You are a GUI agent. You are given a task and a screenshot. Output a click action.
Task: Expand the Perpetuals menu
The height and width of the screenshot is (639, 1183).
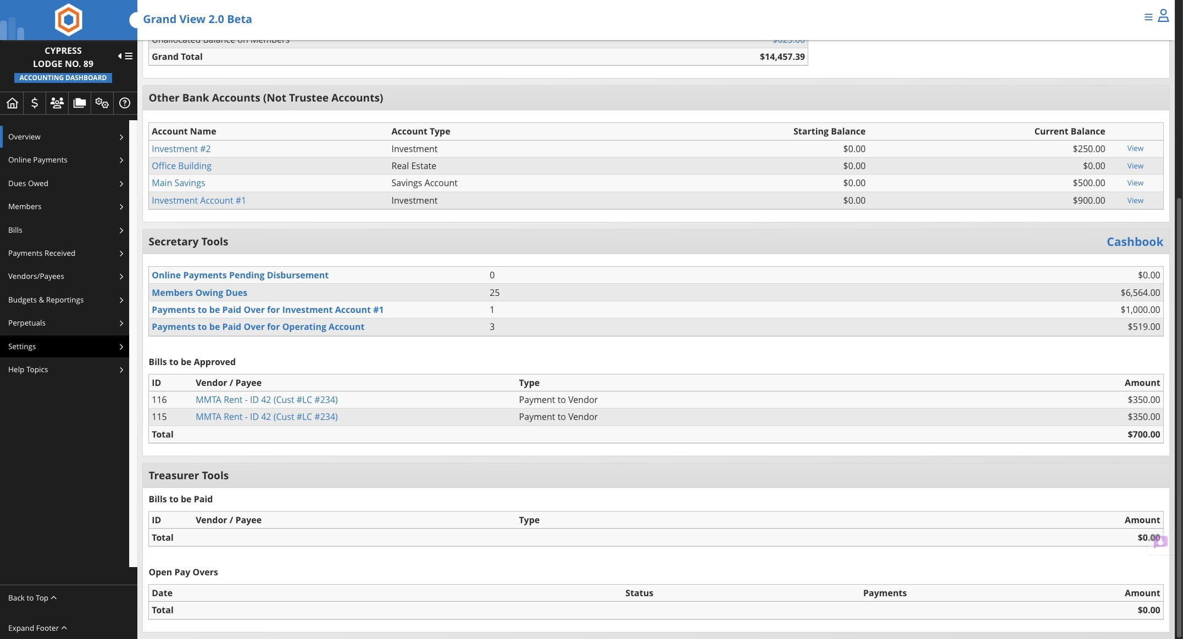[65, 323]
